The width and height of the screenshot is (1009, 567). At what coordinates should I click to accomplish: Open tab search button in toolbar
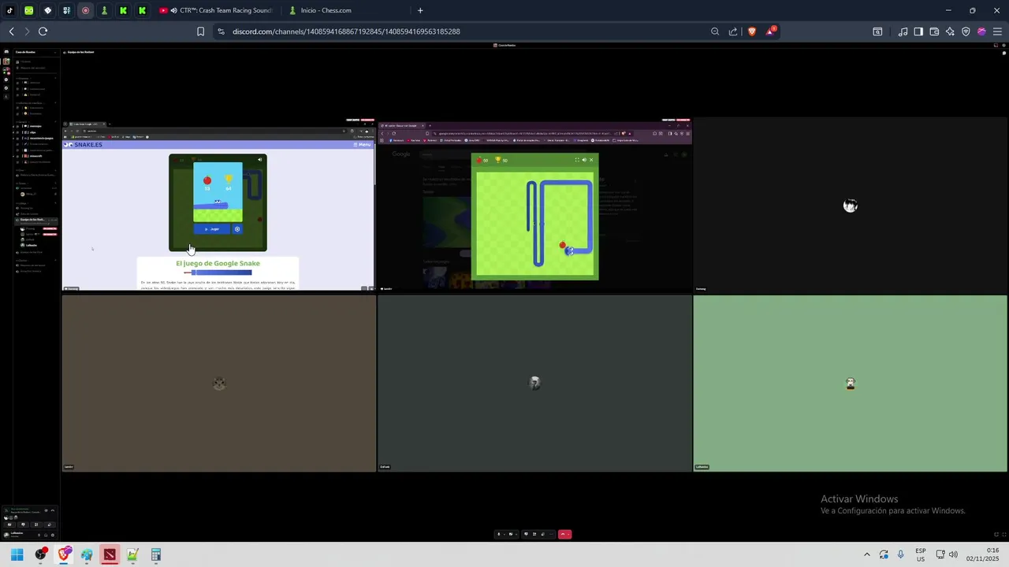click(x=877, y=31)
